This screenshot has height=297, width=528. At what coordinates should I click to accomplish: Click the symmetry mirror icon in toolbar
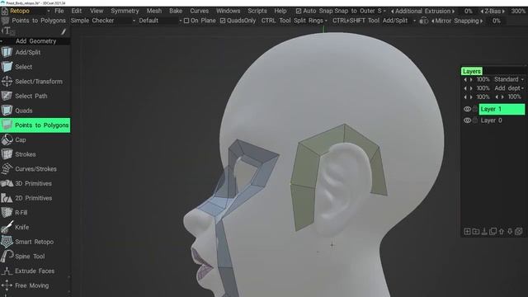click(x=424, y=21)
